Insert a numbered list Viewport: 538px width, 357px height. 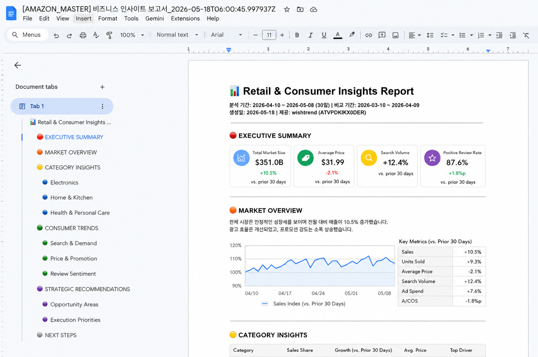tap(481, 35)
